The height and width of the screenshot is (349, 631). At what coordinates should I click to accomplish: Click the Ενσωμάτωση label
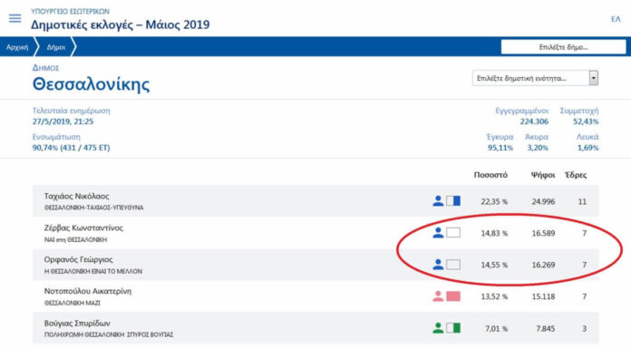coord(56,137)
